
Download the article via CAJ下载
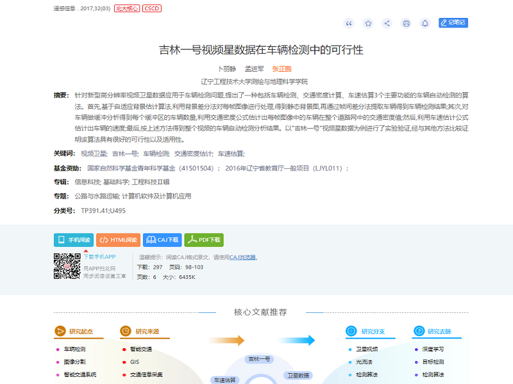162,240
